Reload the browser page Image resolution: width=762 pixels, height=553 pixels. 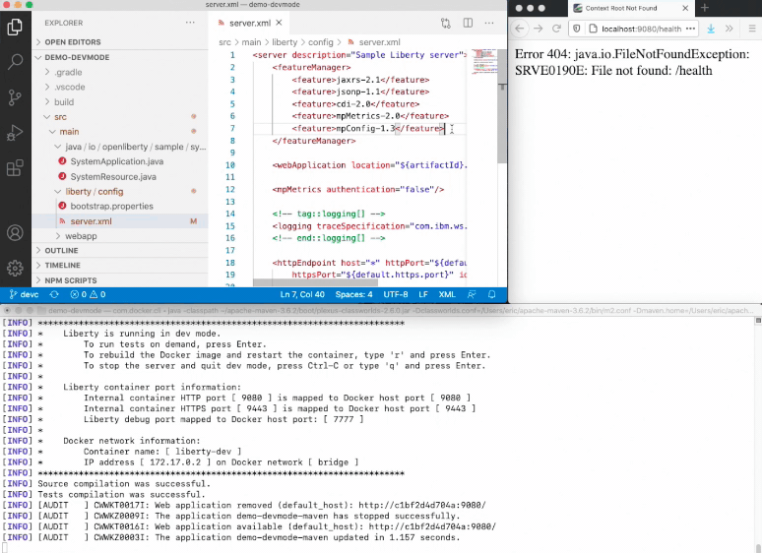point(556,29)
